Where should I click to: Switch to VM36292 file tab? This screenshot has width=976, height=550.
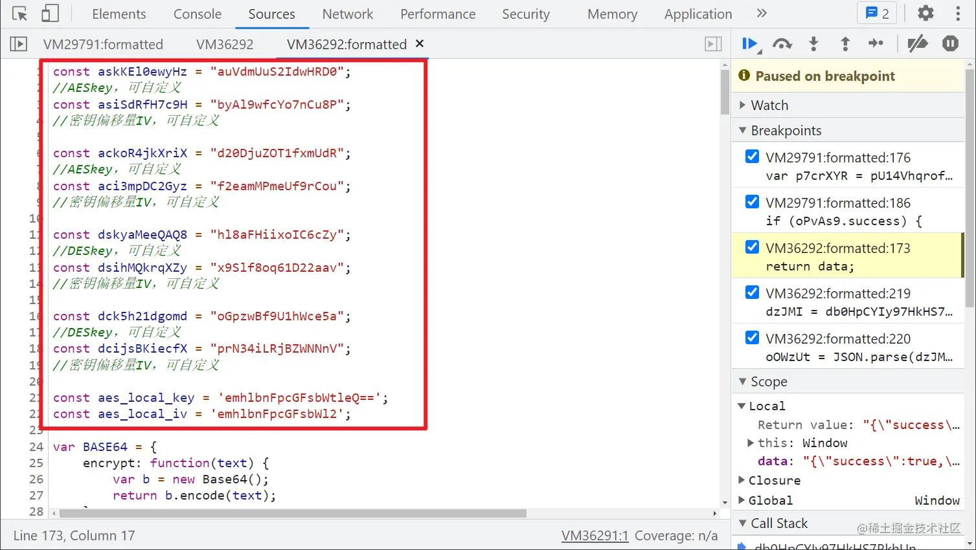pos(225,44)
